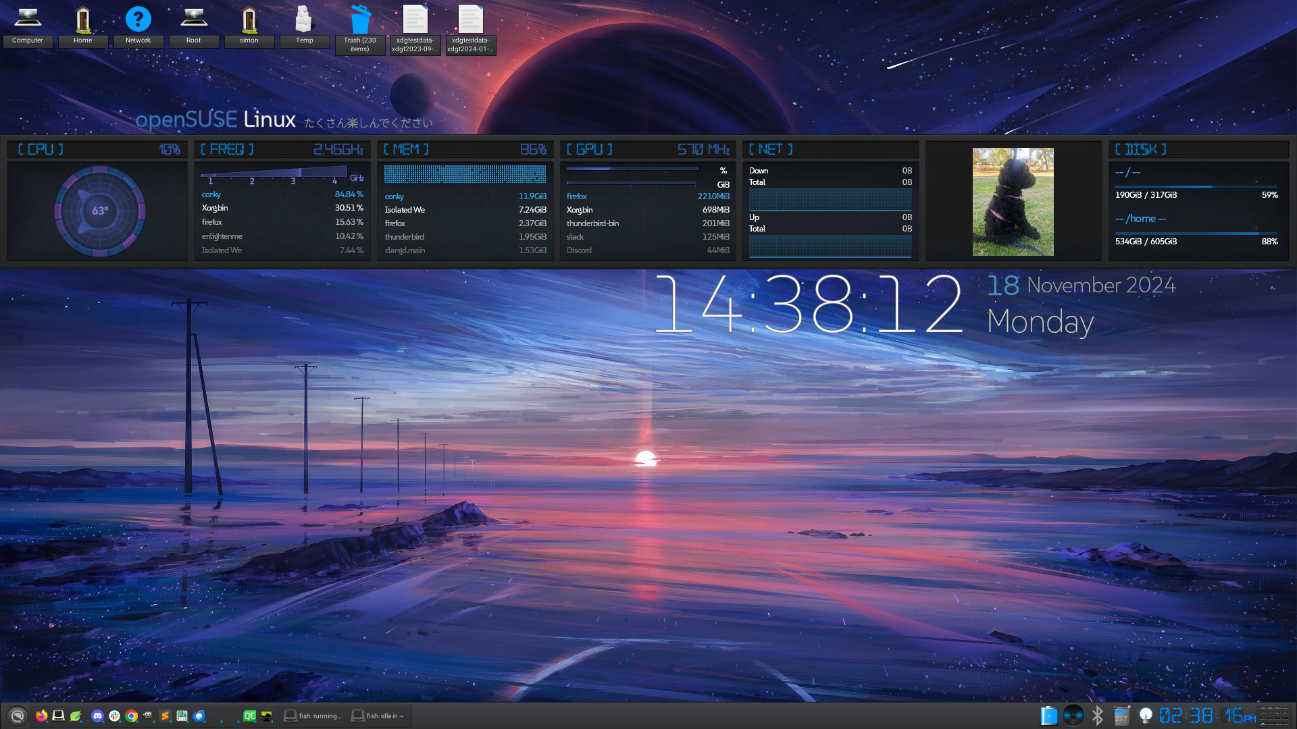Viewport: 1297px width, 729px height.
Task: Start Sublime Text from the shelf
Action: 165,715
